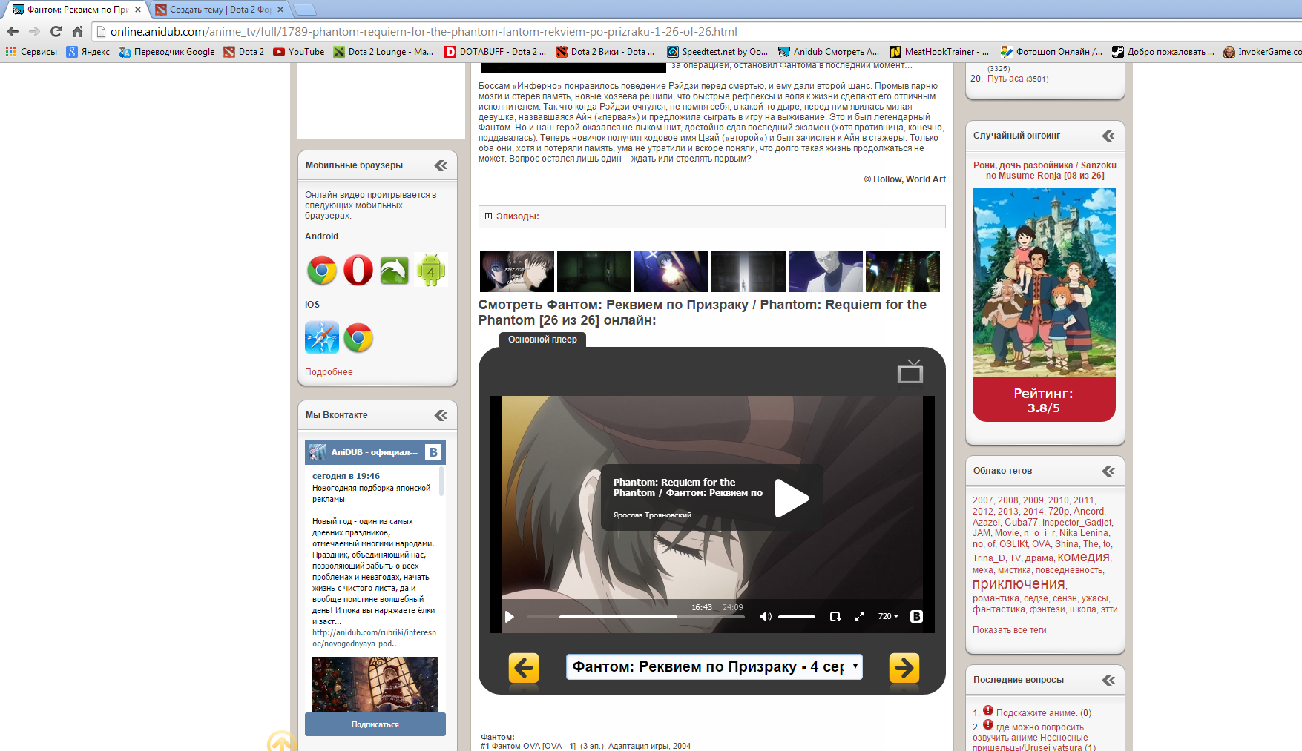Viewport: 1302px width, 751px height.
Task: Click the iOS Safari browser icon
Action: click(x=322, y=338)
